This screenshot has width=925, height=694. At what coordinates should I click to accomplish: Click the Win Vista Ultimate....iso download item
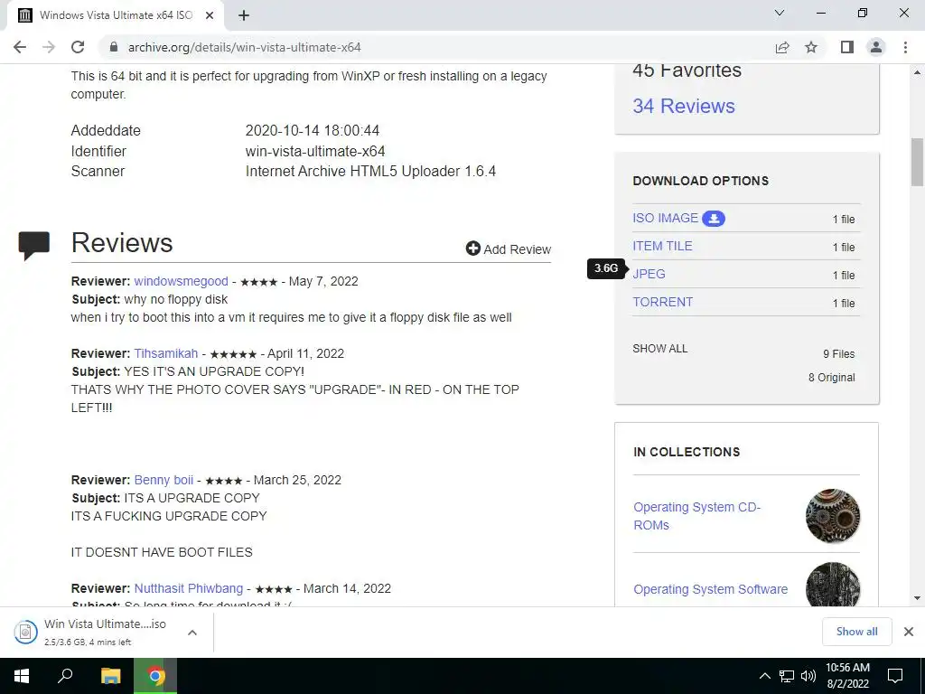click(x=105, y=632)
